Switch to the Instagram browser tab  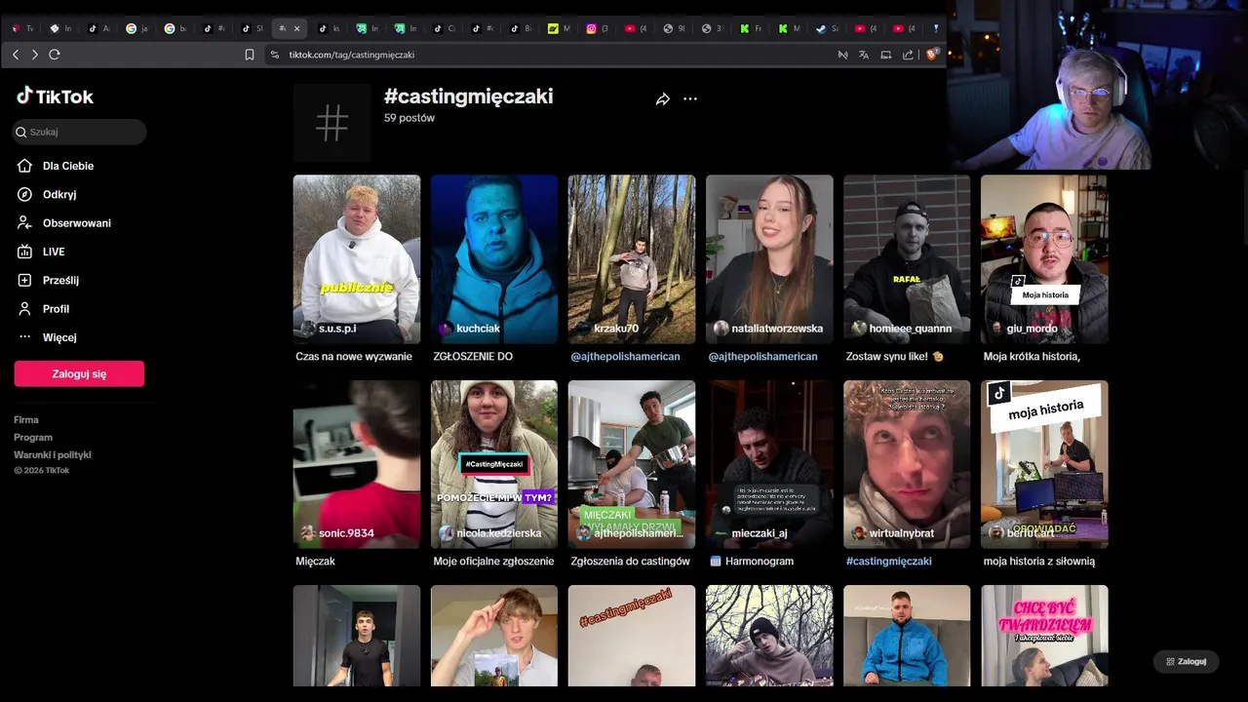point(597,28)
